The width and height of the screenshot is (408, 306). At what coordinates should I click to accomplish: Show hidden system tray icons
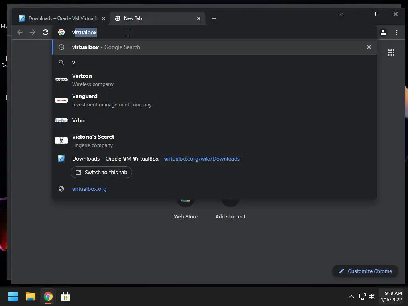tap(351, 296)
